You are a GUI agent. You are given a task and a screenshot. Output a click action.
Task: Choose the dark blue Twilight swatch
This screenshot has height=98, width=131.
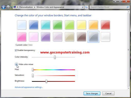point(34,25)
